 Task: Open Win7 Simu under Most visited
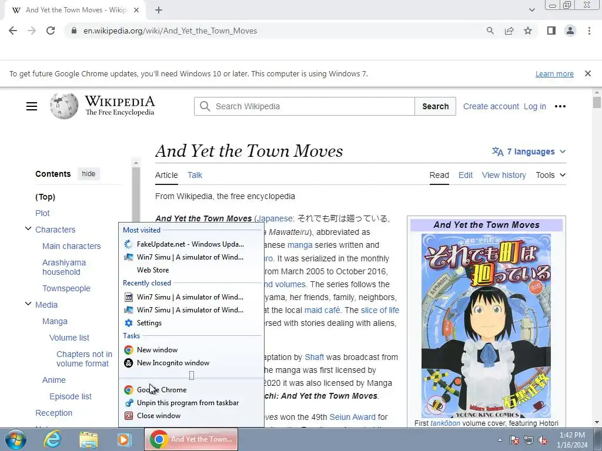(x=191, y=257)
